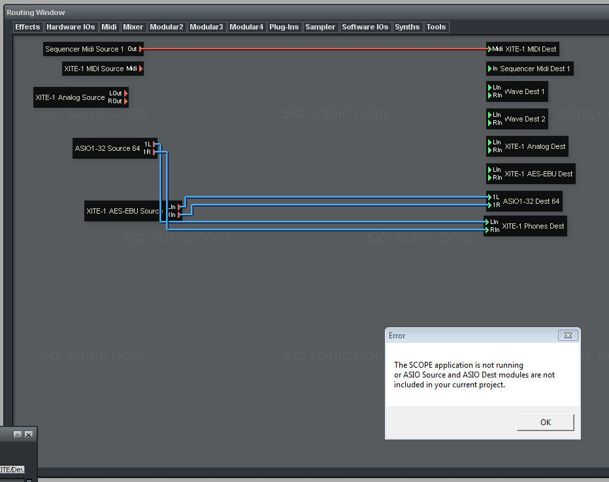Viewport: 609px width, 482px height.
Task: Click the Midi output port on XITE-1 MIDI Source
Action: coord(140,69)
